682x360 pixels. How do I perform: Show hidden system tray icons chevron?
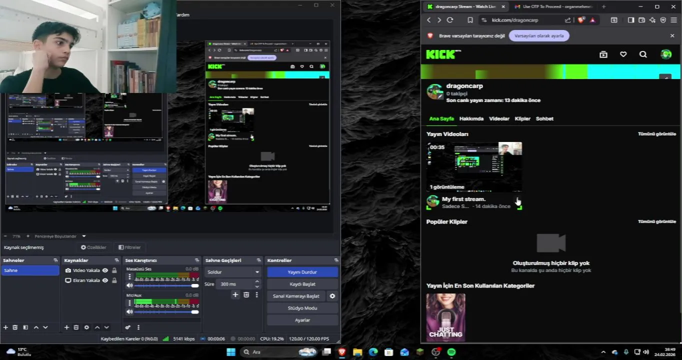click(603, 352)
